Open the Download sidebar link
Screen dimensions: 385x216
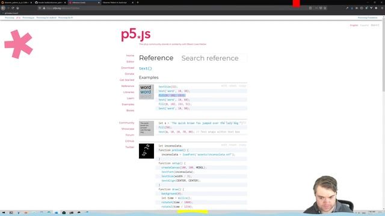pos(128,68)
